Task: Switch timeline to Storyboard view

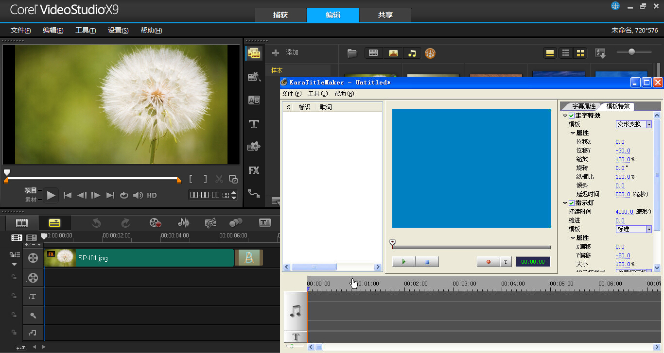Action: (x=22, y=223)
